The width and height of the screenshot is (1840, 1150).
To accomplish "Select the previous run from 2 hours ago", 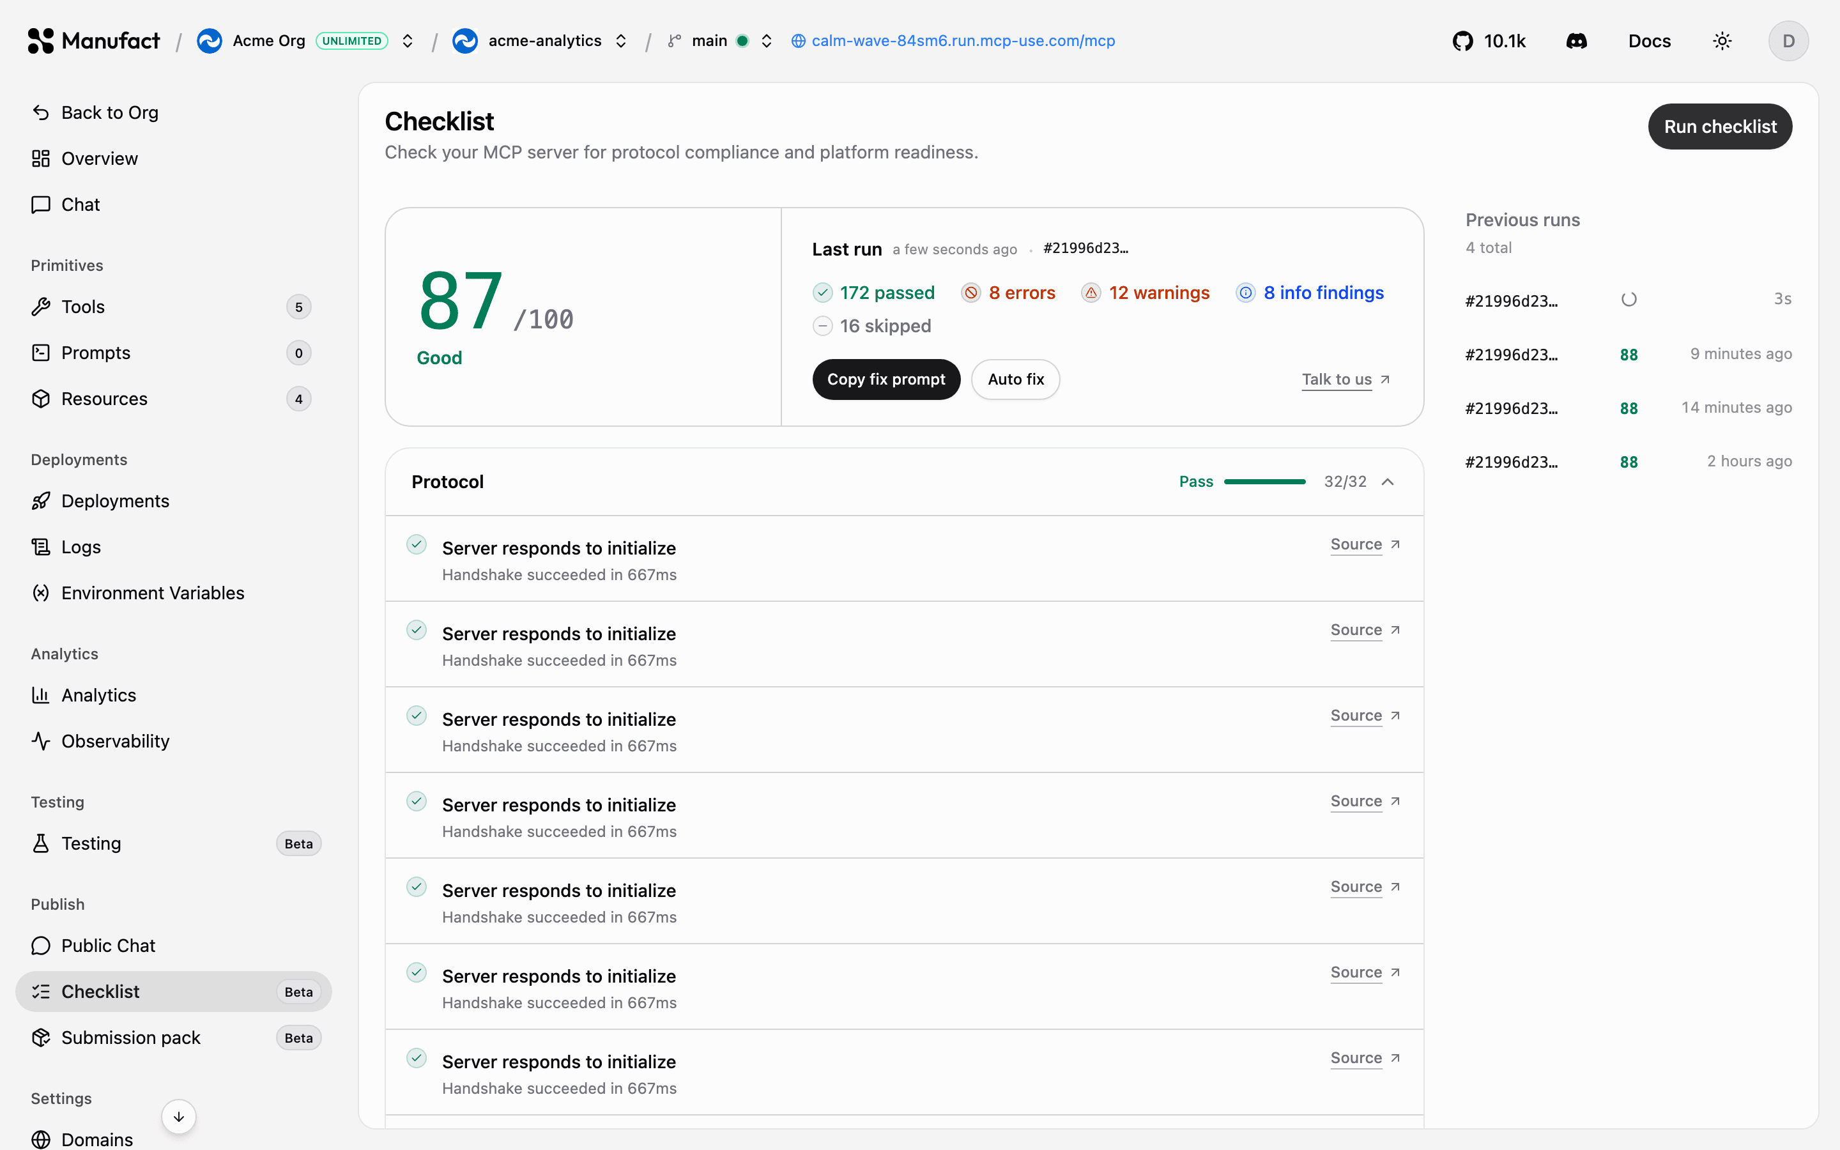I will coord(1628,462).
